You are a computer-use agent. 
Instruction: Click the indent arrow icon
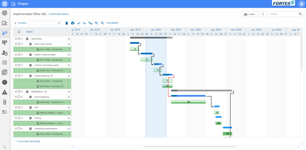pos(84,23)
